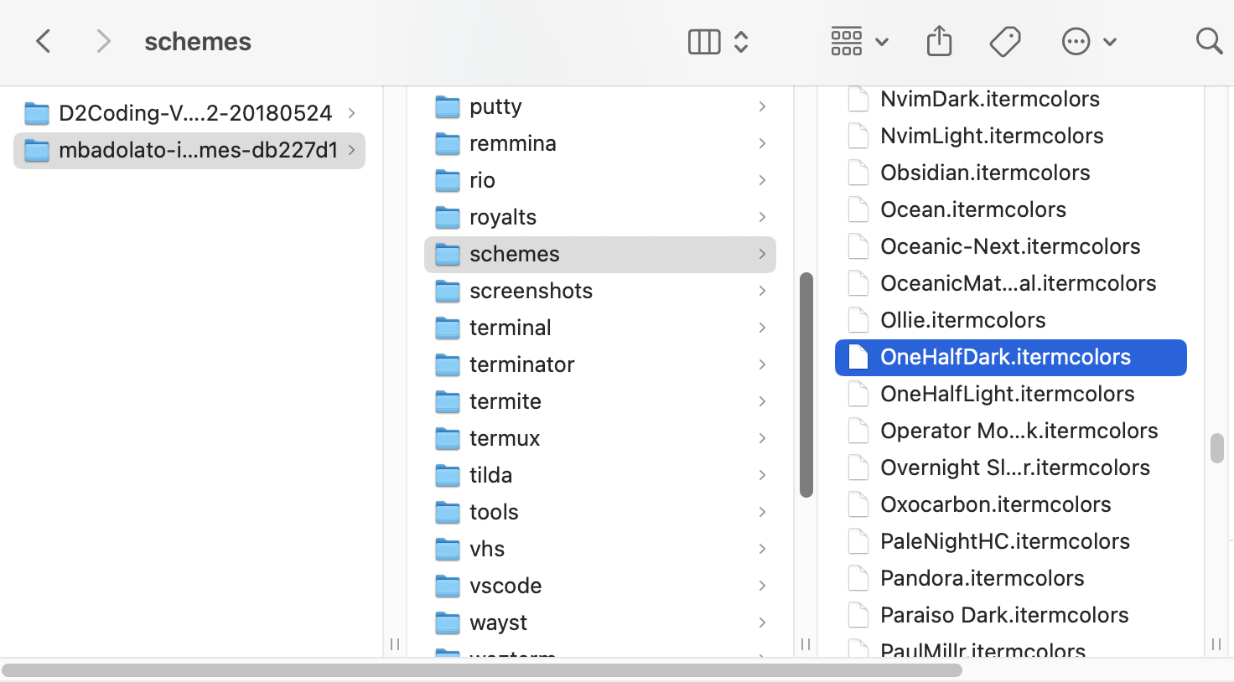Screen dimensions: 1234x682
Task: Click the screenshots folder icon
Action: click(448, 291)
